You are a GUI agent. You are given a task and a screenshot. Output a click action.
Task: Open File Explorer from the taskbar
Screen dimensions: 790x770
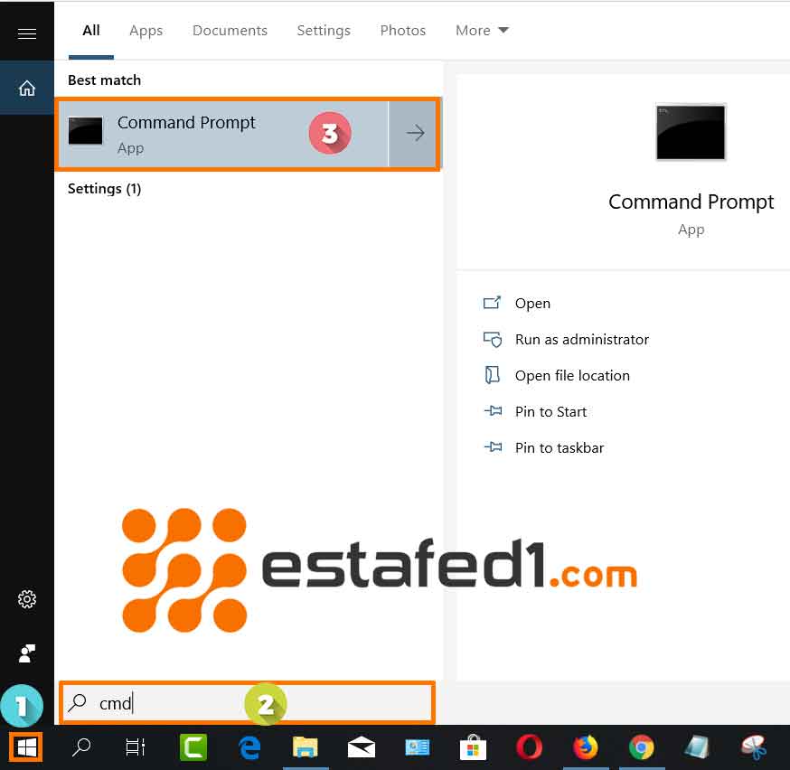(x=306, y=747)
